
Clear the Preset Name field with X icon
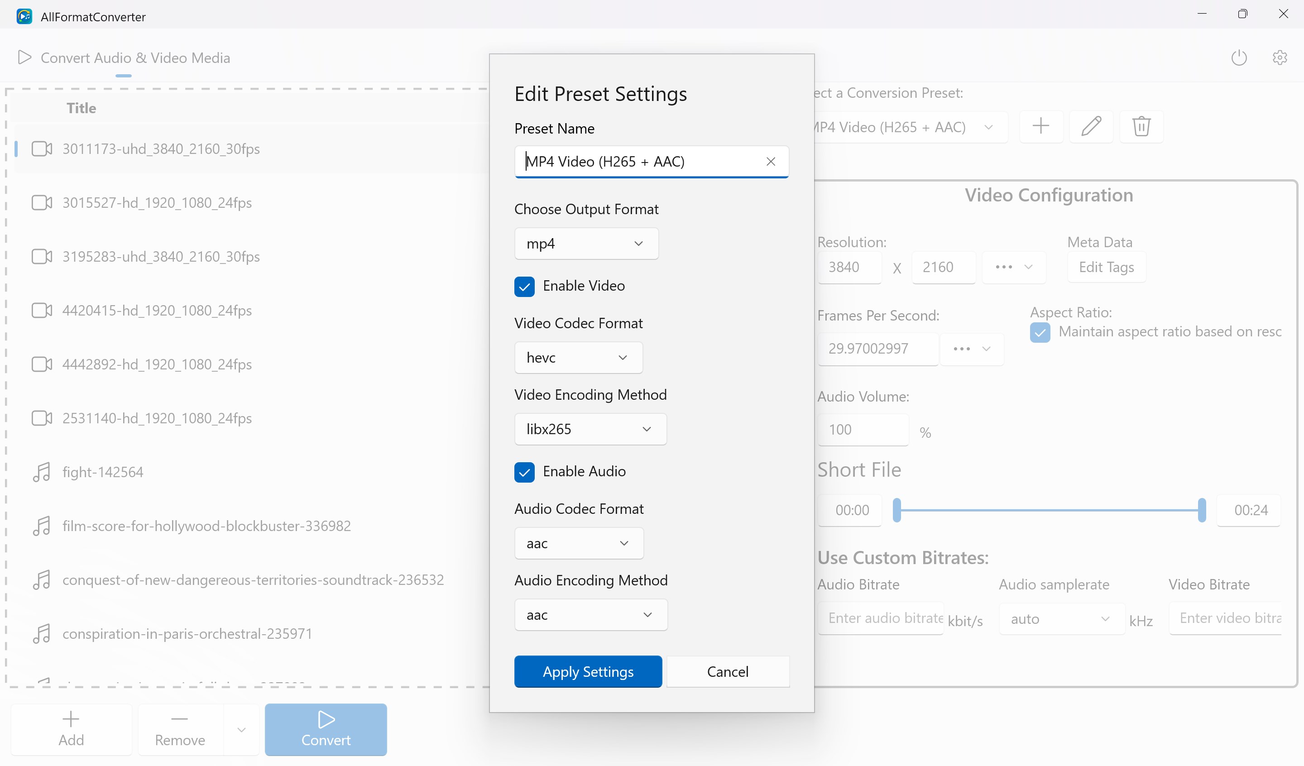coord(771,162)
